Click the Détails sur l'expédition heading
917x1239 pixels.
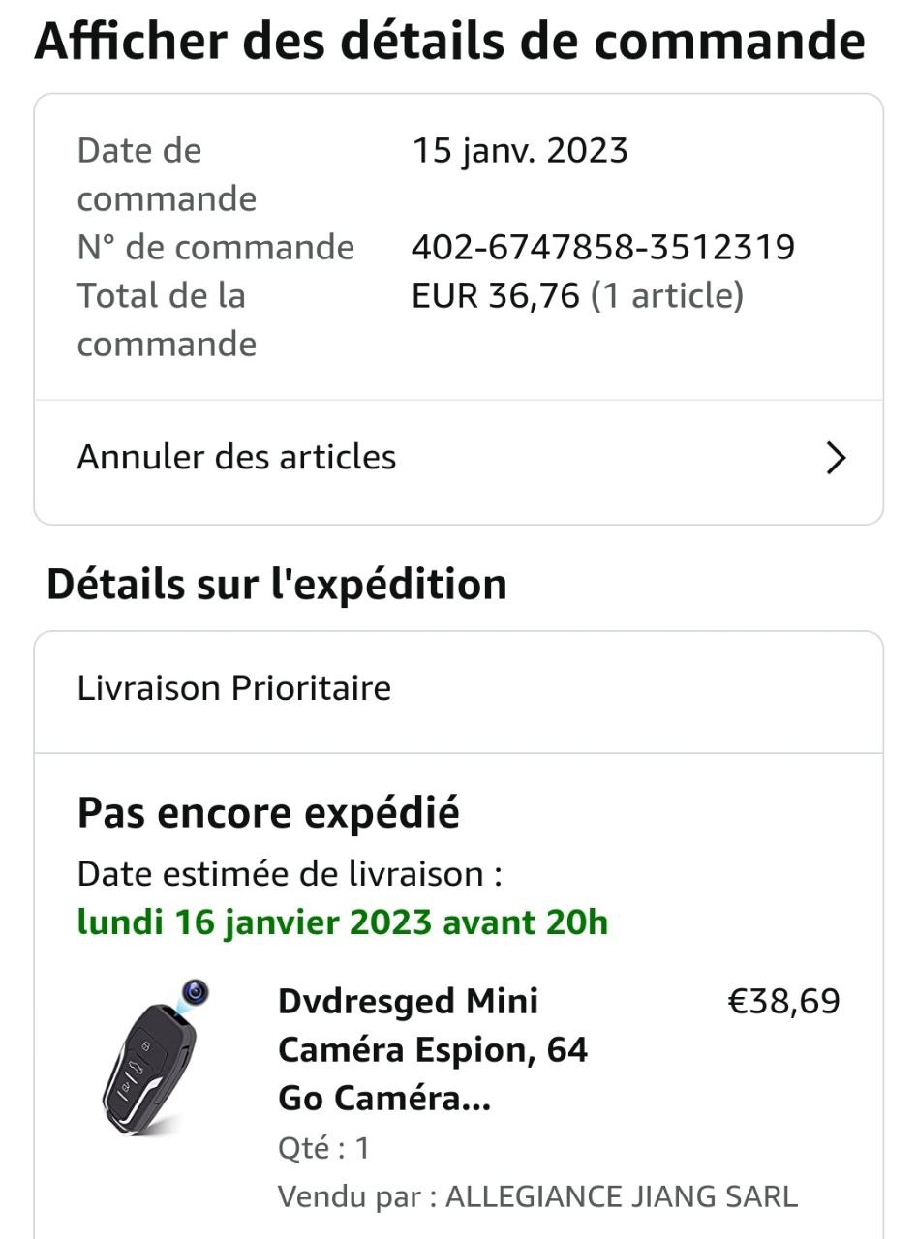277,585
